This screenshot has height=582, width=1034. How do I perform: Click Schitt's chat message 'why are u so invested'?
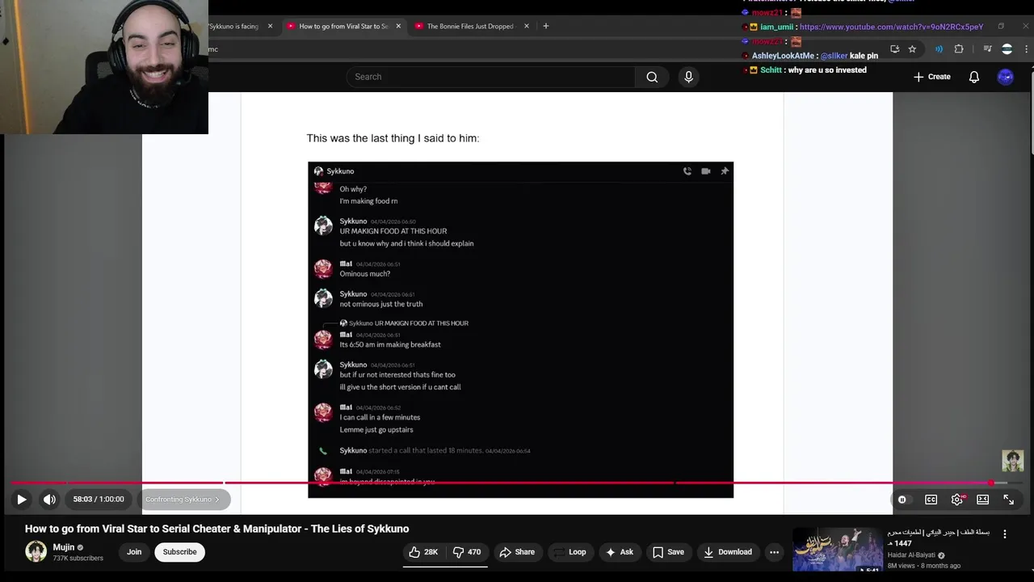coord(827,70)
